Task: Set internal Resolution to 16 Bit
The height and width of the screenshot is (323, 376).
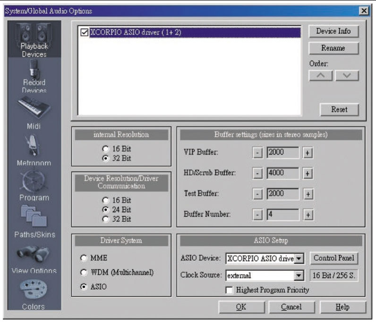Action: coord(105,149)
